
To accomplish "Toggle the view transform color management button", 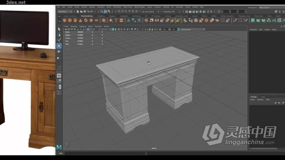I will click(178, 29).
